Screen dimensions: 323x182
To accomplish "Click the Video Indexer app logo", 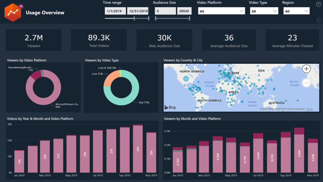I will (x=13, y=12).
